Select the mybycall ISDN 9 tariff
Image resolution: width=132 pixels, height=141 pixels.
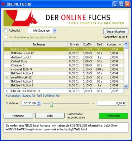click(x=64, y=69)
